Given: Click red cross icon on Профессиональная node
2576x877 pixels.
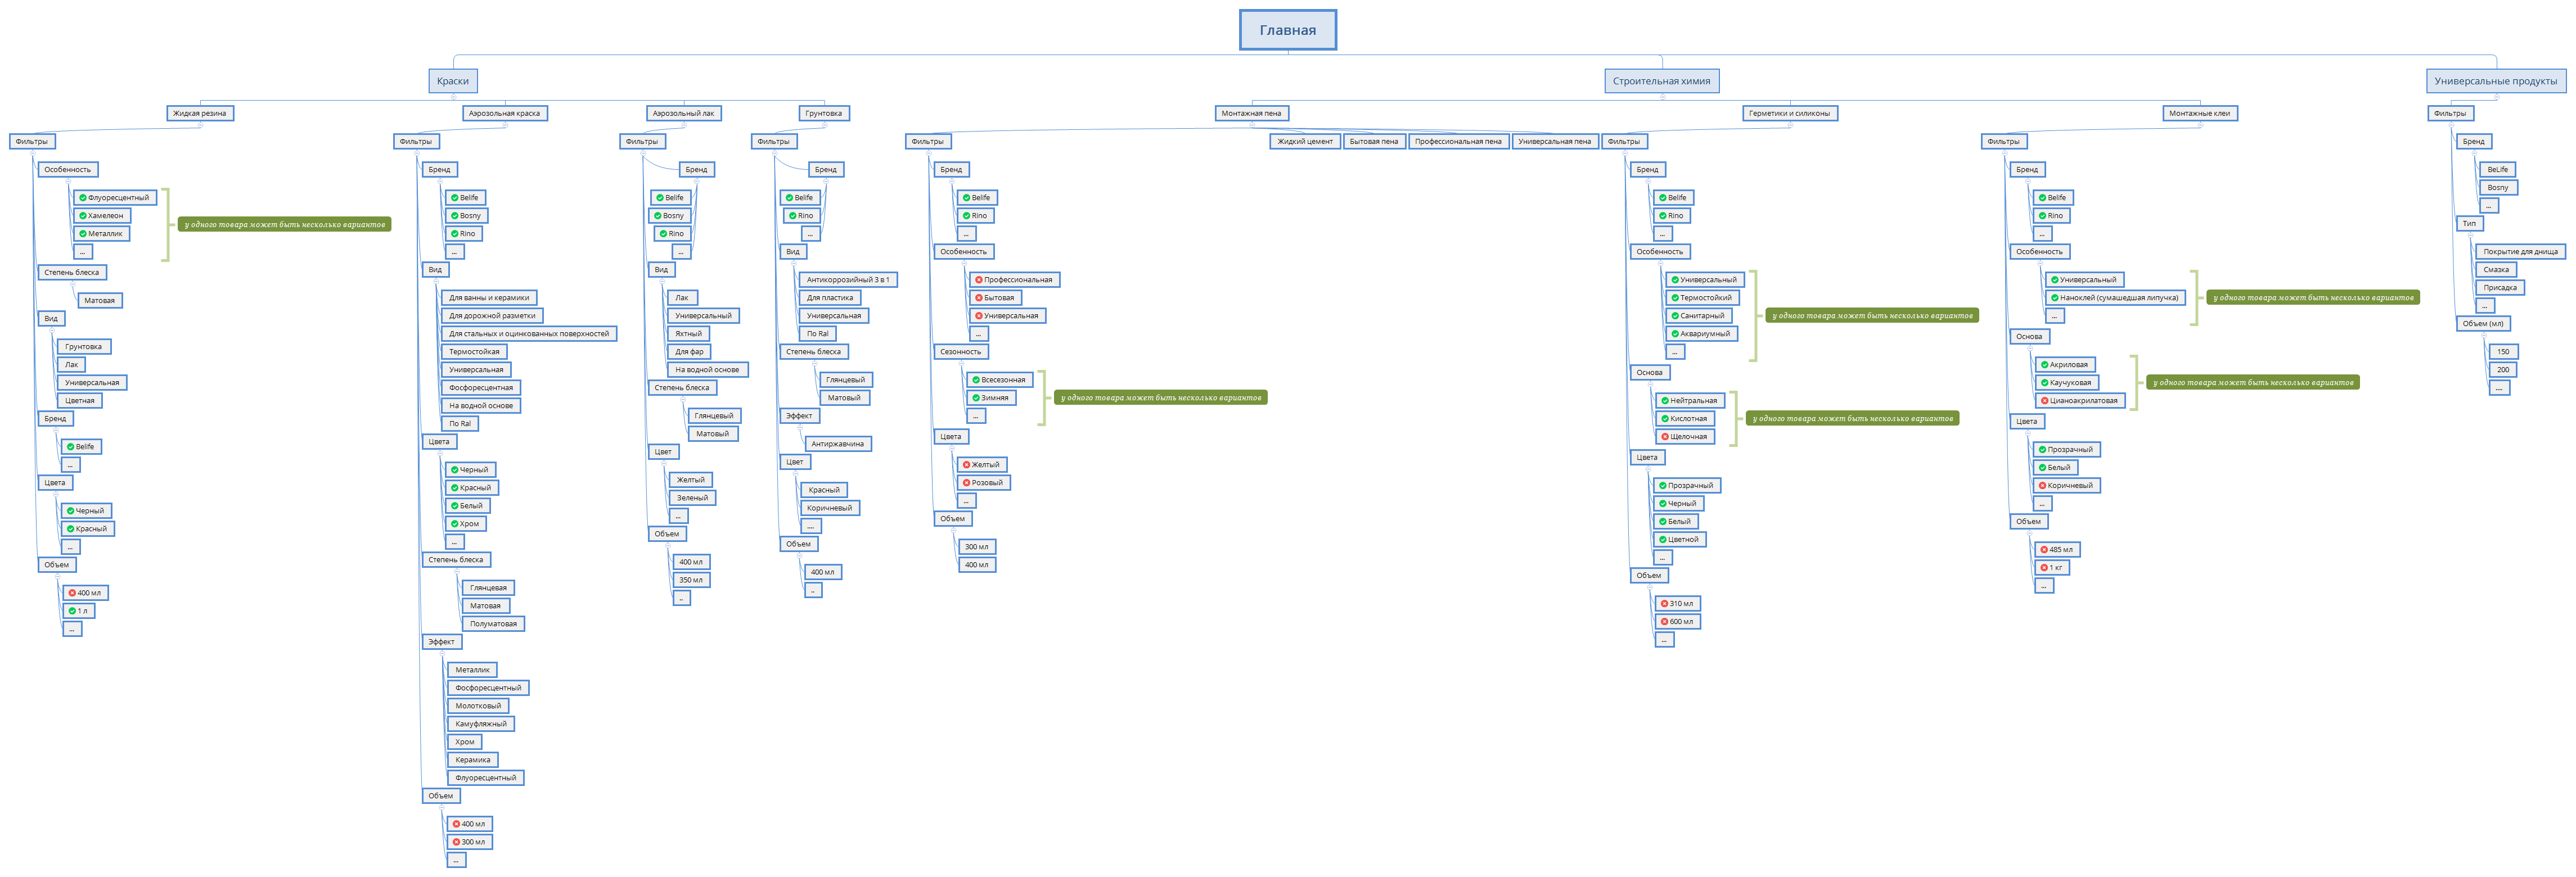Looking at the screenshot, I should (x=979, y=280).
